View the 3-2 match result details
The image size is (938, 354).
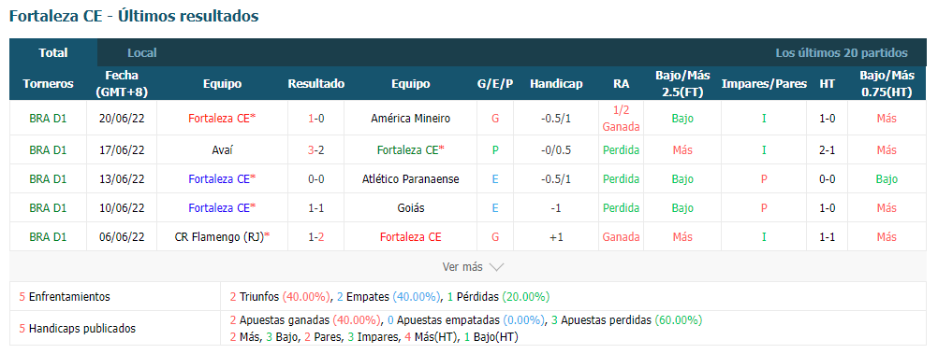pyautogui.click(x=315, y=149)
